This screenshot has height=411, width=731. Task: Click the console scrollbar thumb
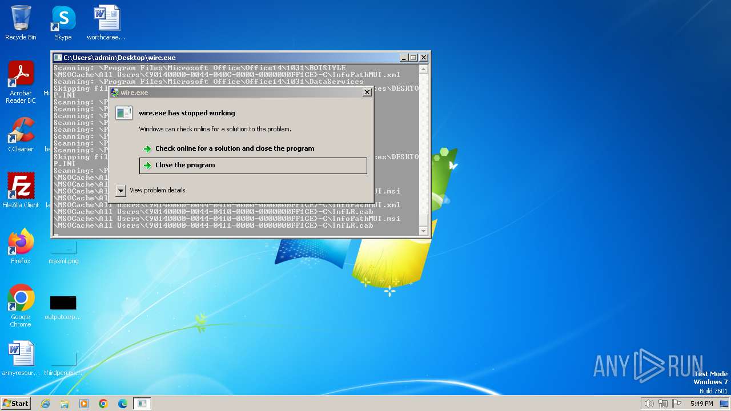click(x=423, y=220)
